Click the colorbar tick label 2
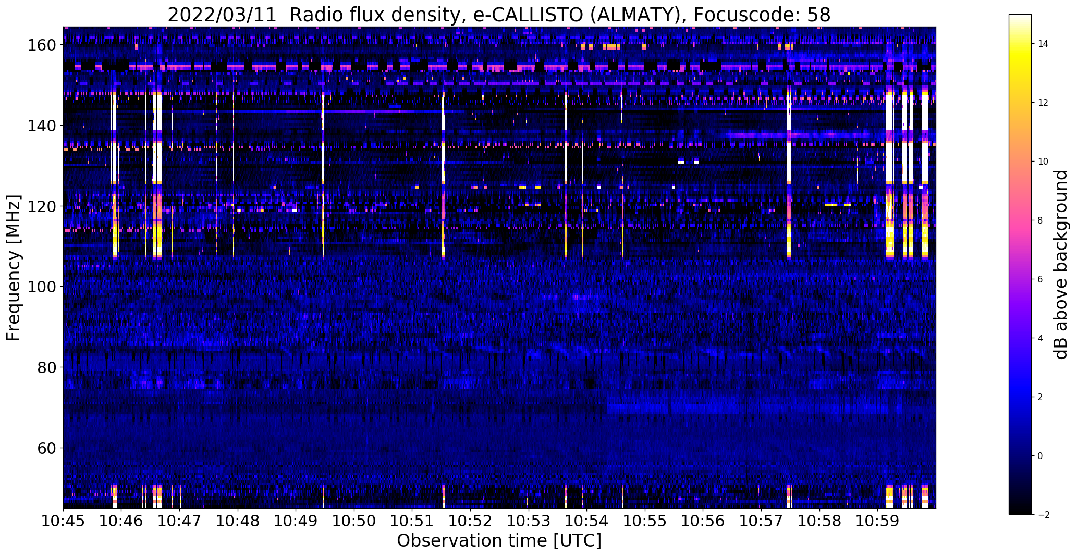Image resolution: width=1077 pixels, height=556 pixels. coord(1041,397)
